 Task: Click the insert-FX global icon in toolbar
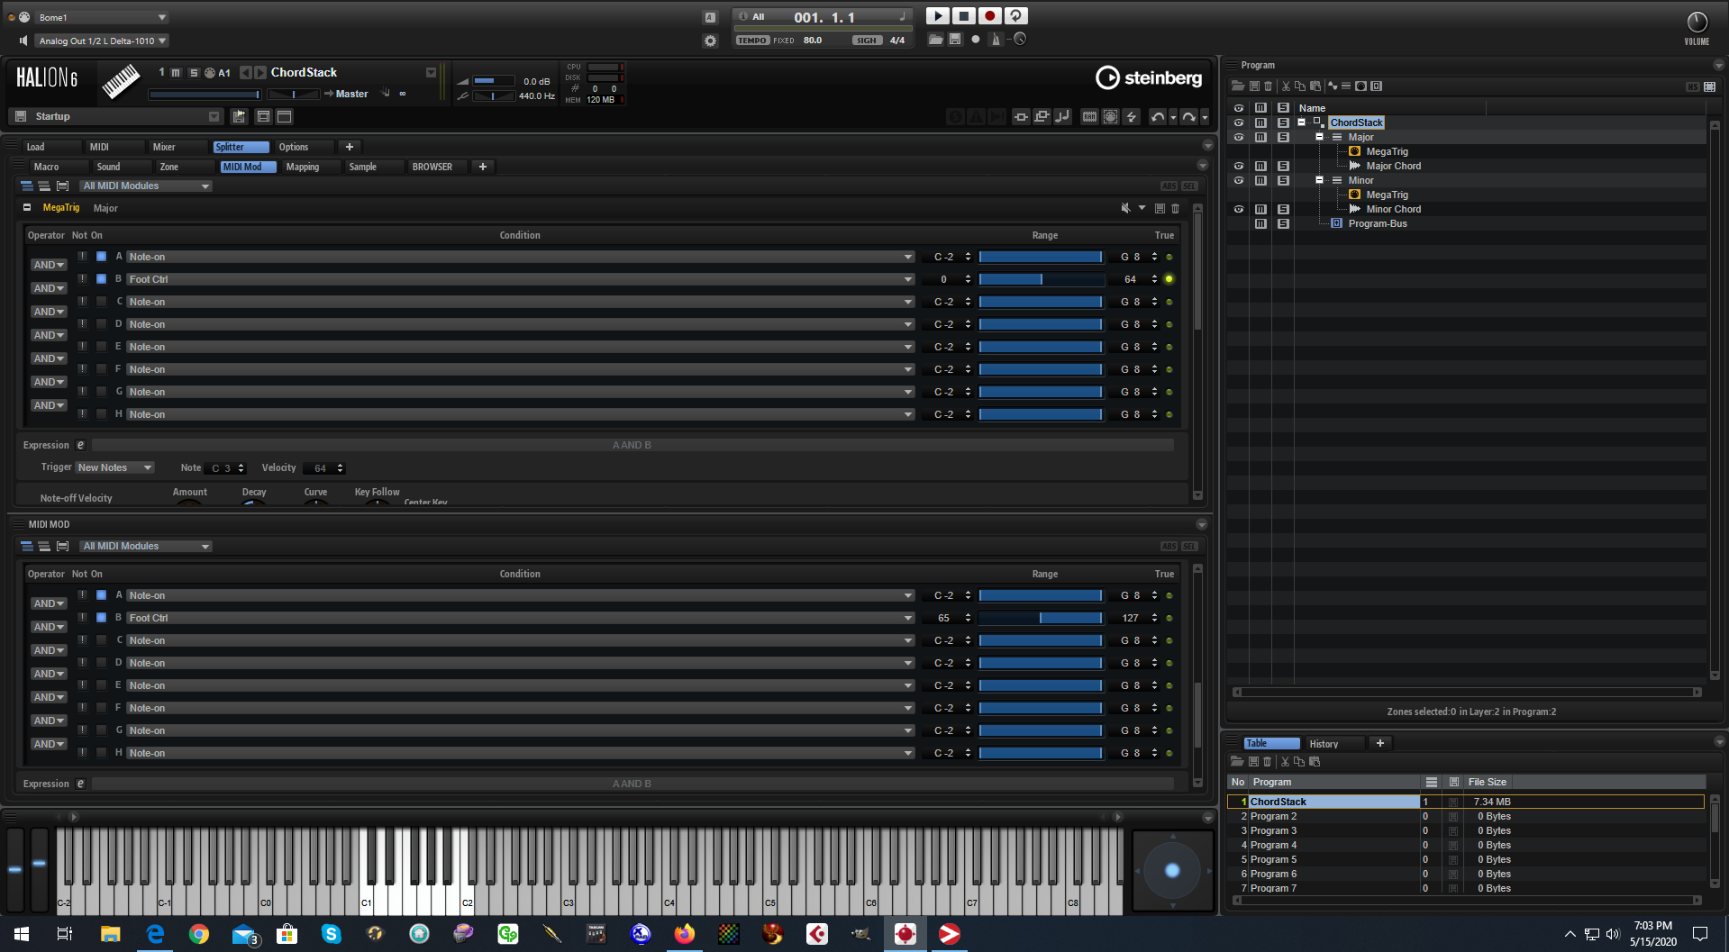[1021, 116]
